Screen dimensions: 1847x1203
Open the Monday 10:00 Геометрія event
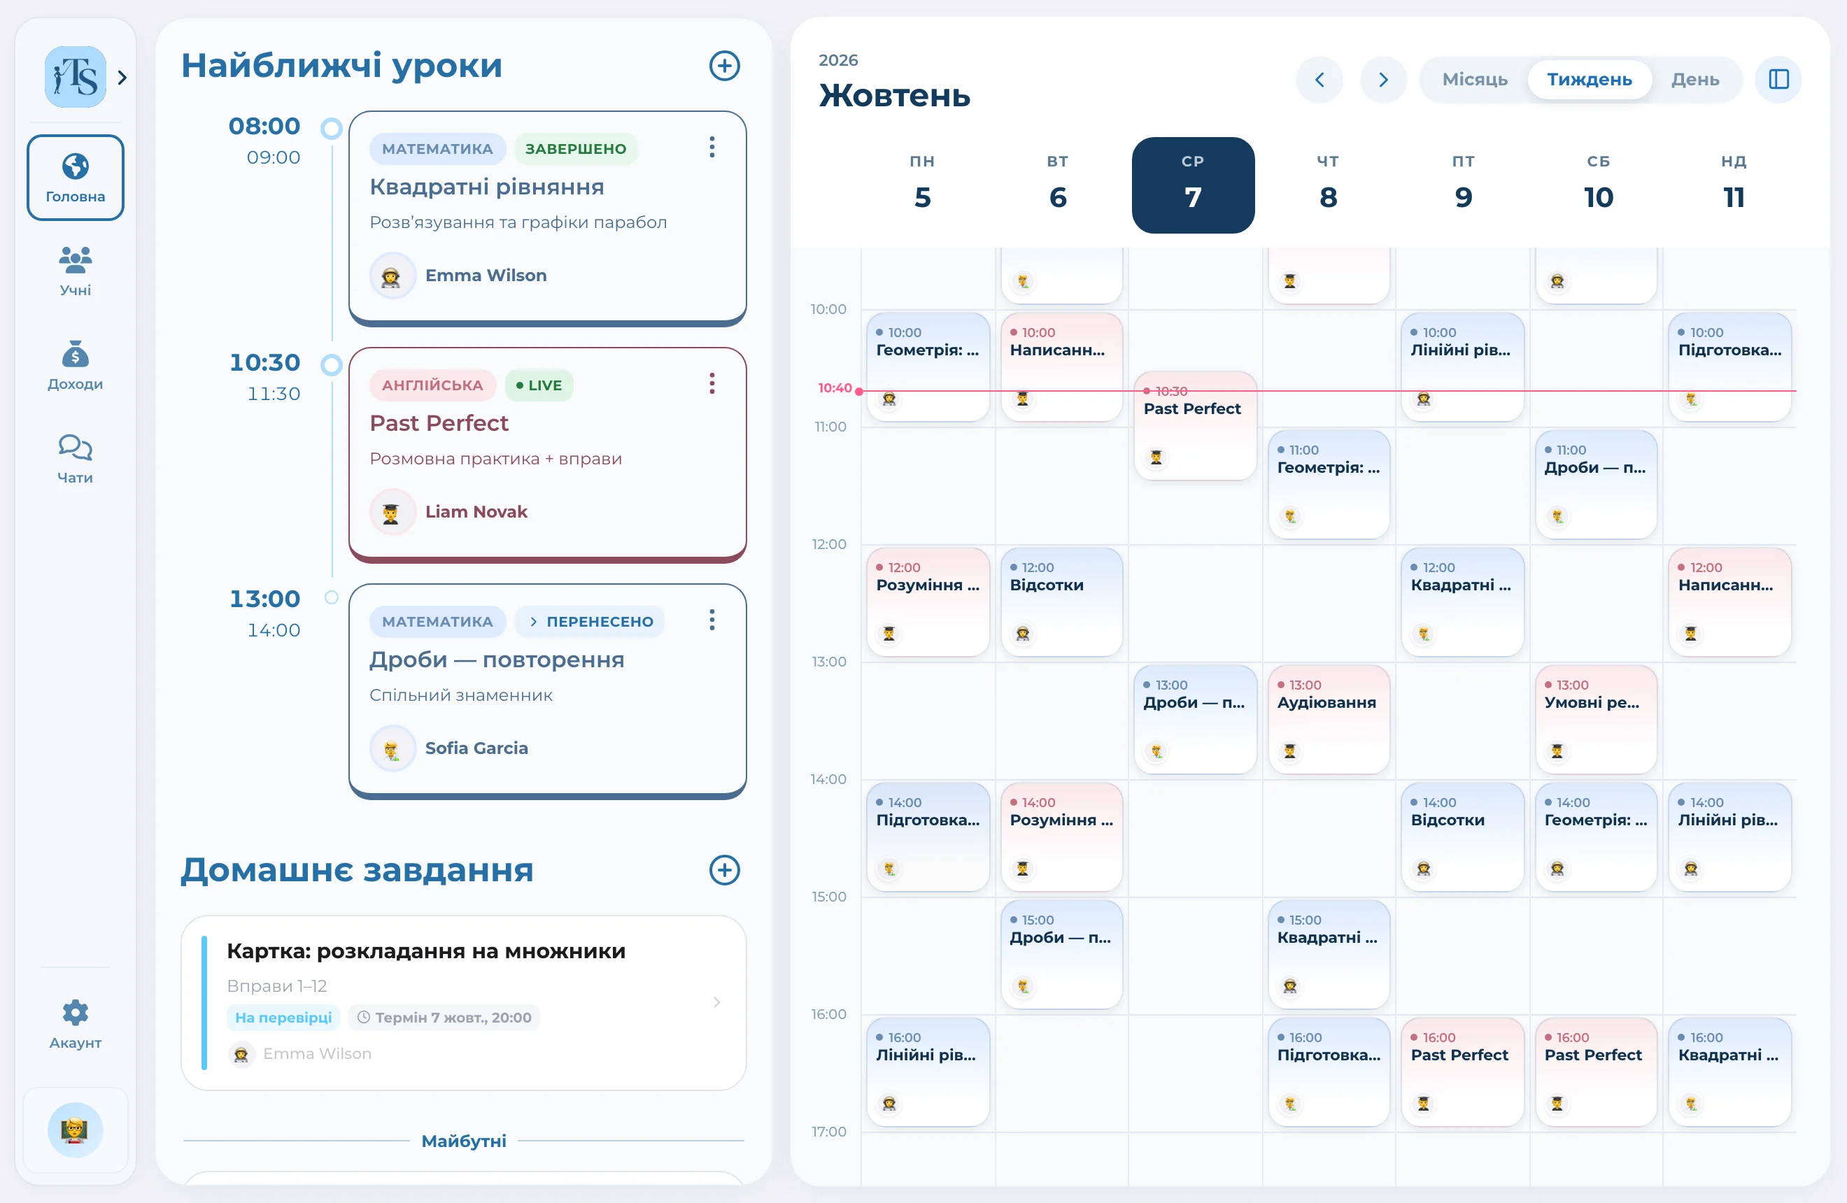coord(928,367)
